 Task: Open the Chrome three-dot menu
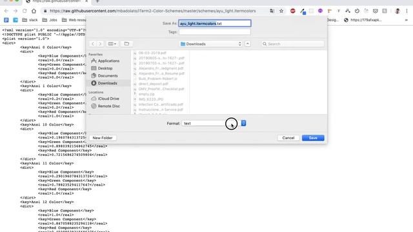click(407, 11)
